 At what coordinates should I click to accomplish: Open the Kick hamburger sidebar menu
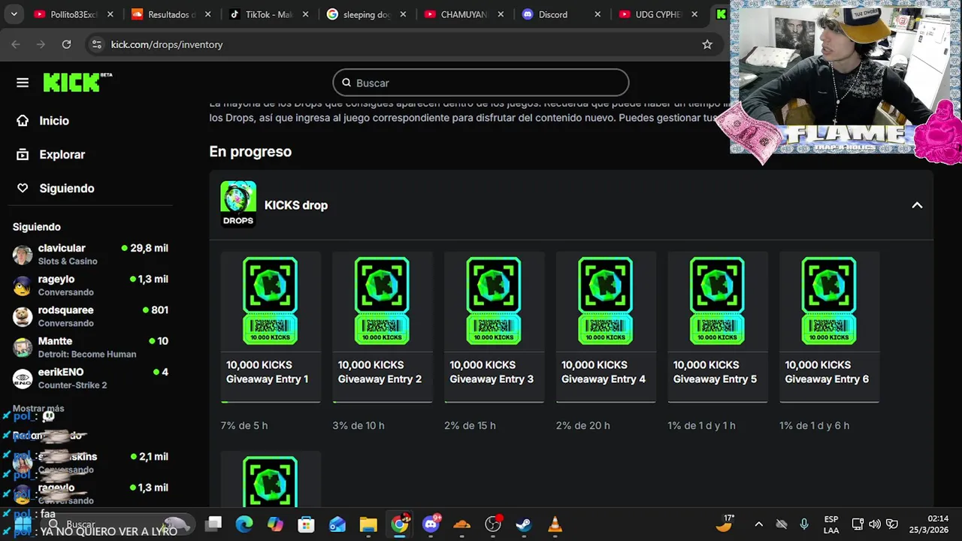(23, 83)
